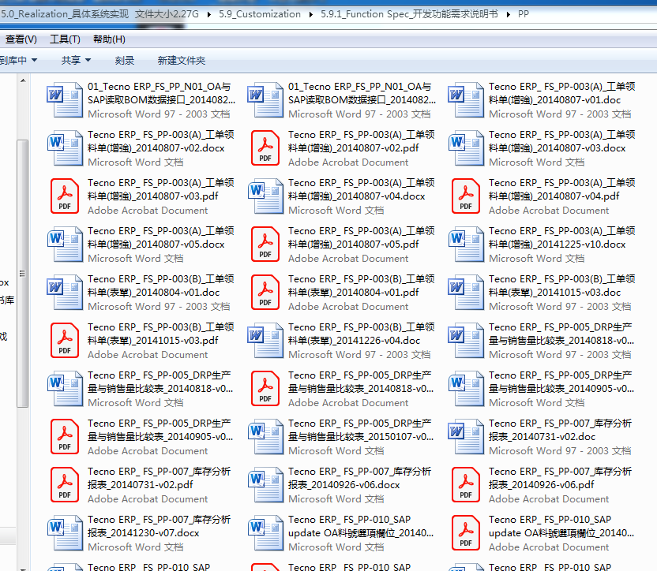Screen dimensions: 657x571
Task: Click PDF icon of PP-003(A) 20140807-v02.pdf
Action: point(265,147)
